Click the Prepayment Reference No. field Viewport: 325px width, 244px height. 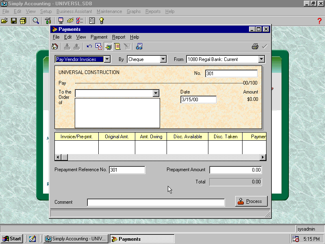pos(127,170)
